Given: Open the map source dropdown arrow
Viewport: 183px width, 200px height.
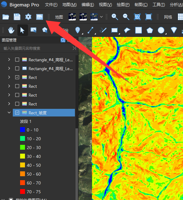Looking at the screenshot, I should click(101, 17).
